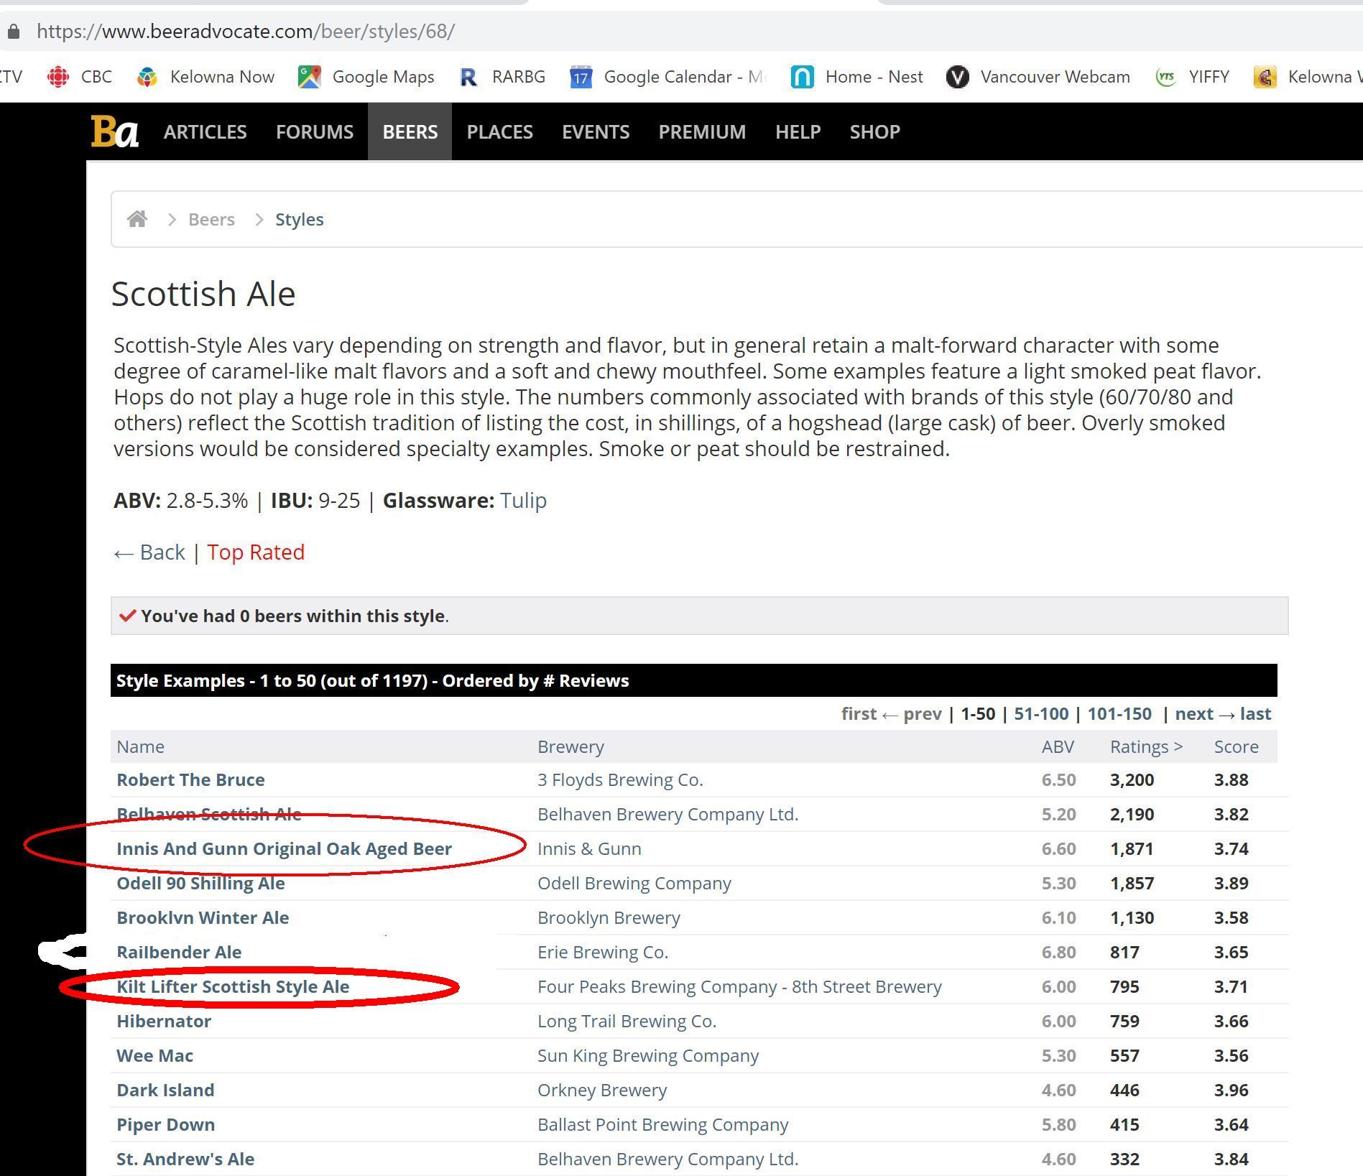Visit Ballast Point Brewing Company brewery

click(662, 1124)
